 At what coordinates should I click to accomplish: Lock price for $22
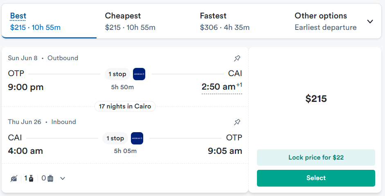pyautogui.click(x=316, y=158)
